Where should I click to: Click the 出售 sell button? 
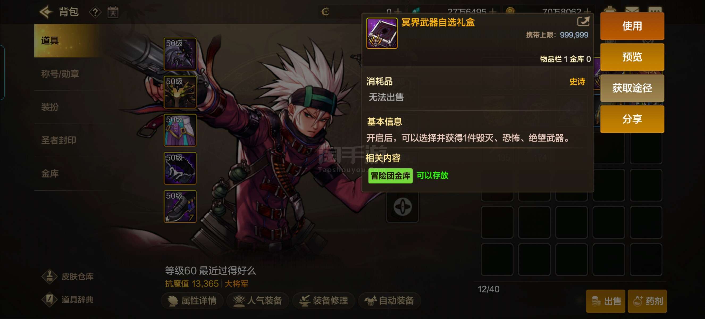coord(605,301)
